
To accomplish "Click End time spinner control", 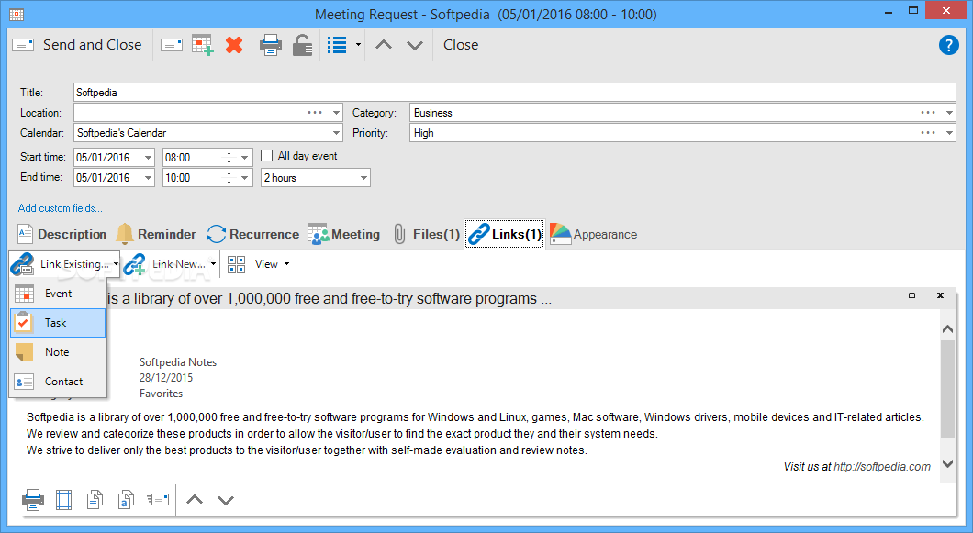I will (229, 177).
